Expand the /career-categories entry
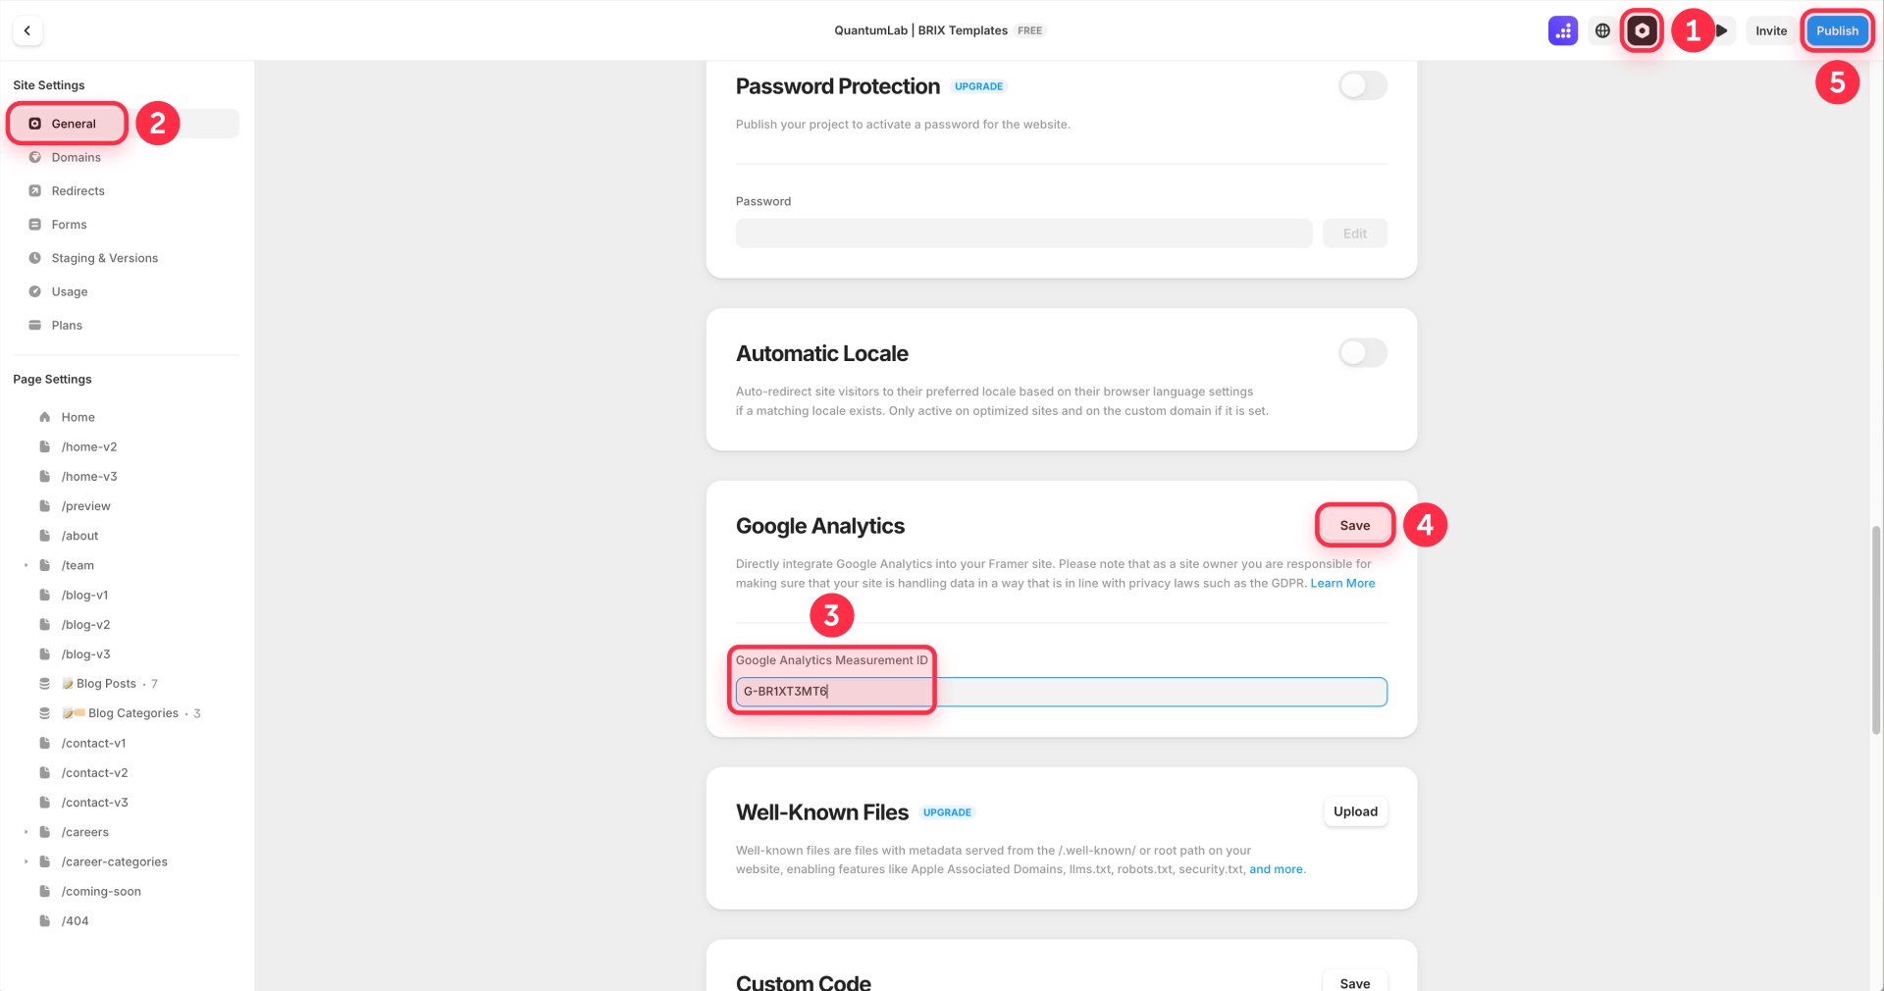 pyautogui.click(x=25, y=861)
